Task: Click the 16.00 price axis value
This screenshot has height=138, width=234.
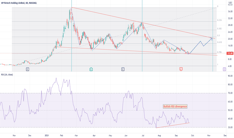Action: pyautogui.click(x=230, y=46)
